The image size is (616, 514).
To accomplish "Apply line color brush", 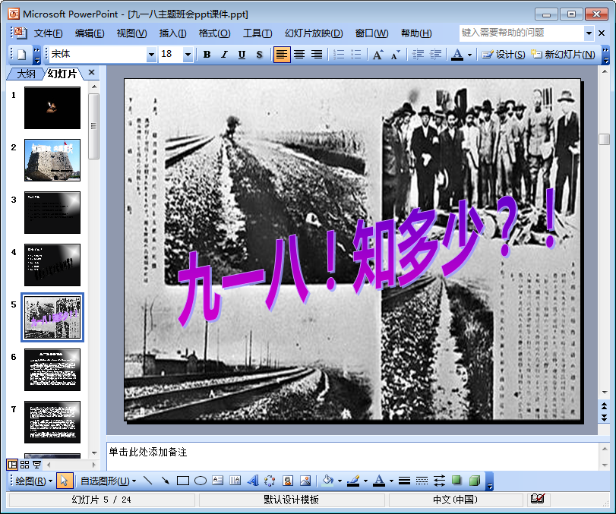I will point(353,481).
